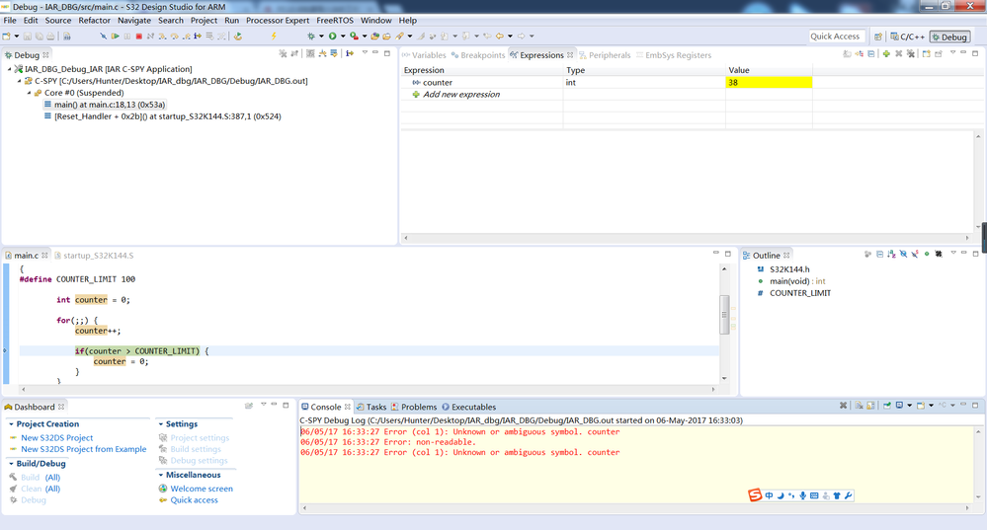Open the Refactor menu
The height and width of the screenshot is (530, 987).
(x=95, y=20)
